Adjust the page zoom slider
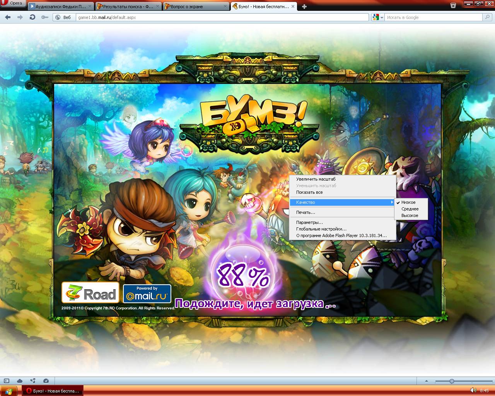The height and width of the screenshot is (396, 495). 452,381
